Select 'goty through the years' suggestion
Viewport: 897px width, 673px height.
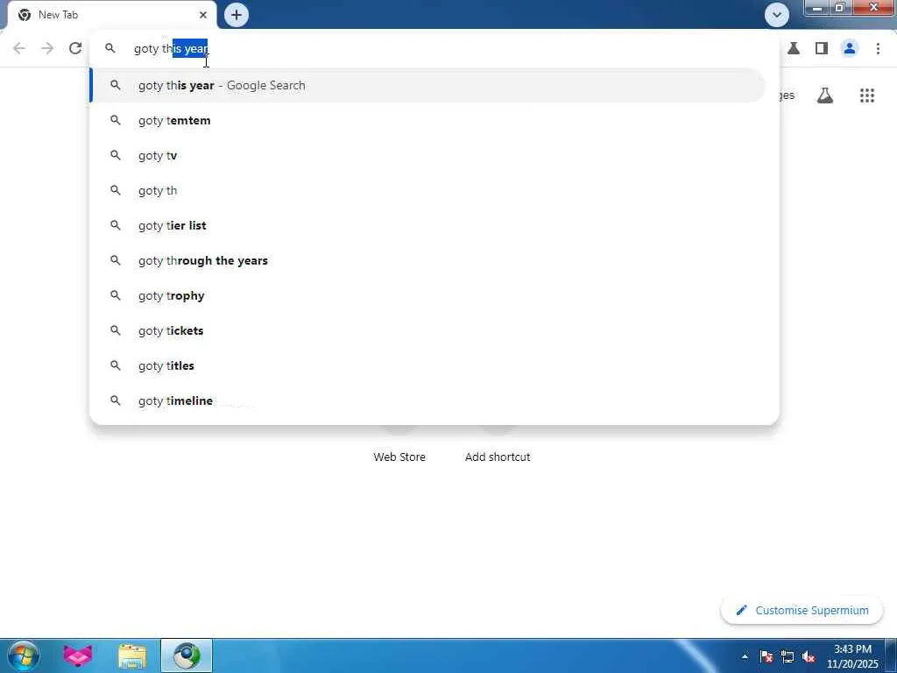point(427,260)
